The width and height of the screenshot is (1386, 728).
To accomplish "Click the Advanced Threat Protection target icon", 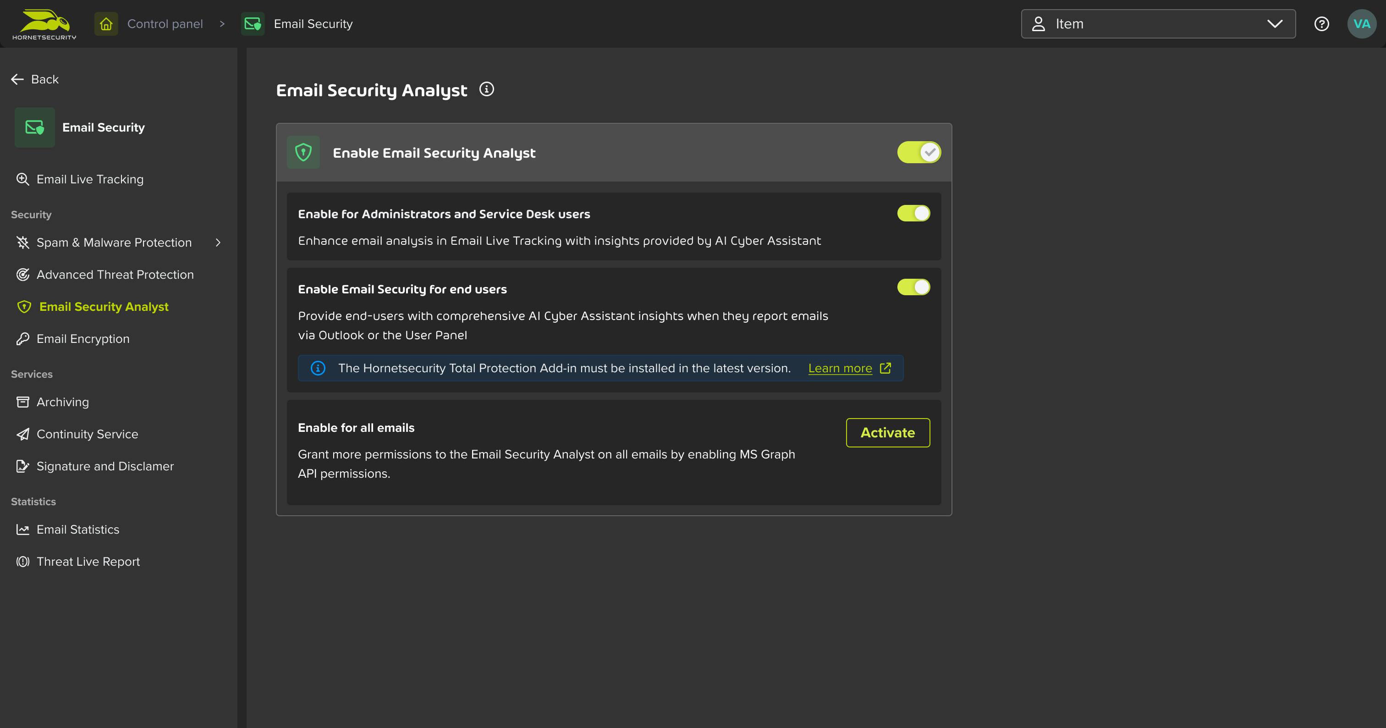I will tap(22, 275).
